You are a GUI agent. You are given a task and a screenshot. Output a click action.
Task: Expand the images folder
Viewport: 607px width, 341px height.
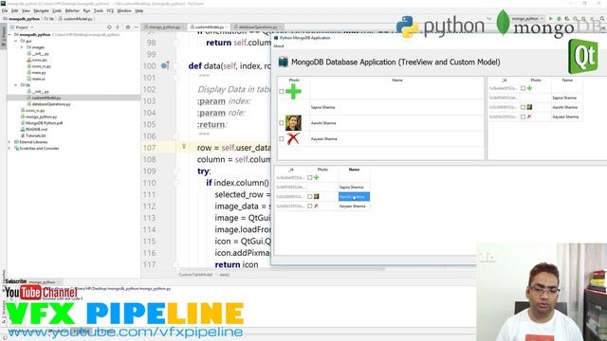pos(22,47)
